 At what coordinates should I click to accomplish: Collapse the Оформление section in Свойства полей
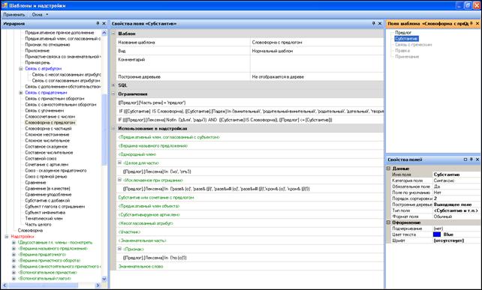coord(389,223)
